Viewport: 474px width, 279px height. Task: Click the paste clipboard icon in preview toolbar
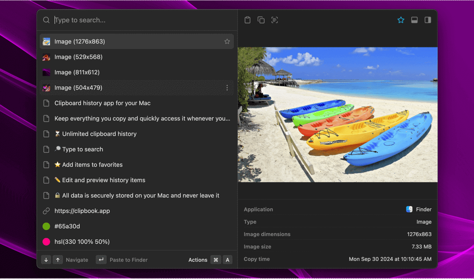pos(247,20)
